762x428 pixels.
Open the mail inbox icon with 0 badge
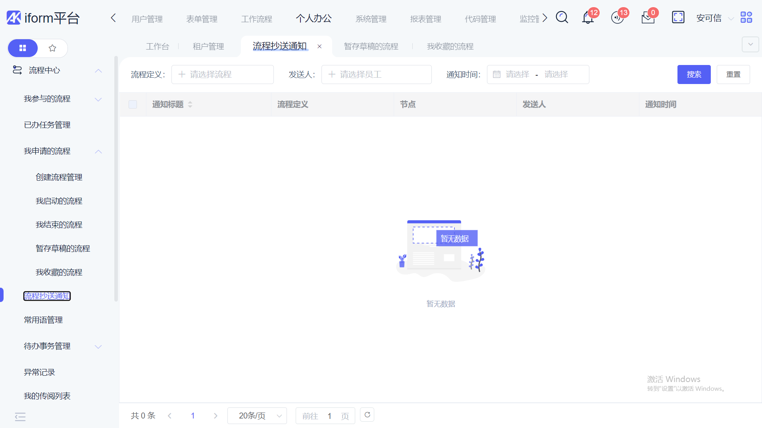(x=648, y=18)
